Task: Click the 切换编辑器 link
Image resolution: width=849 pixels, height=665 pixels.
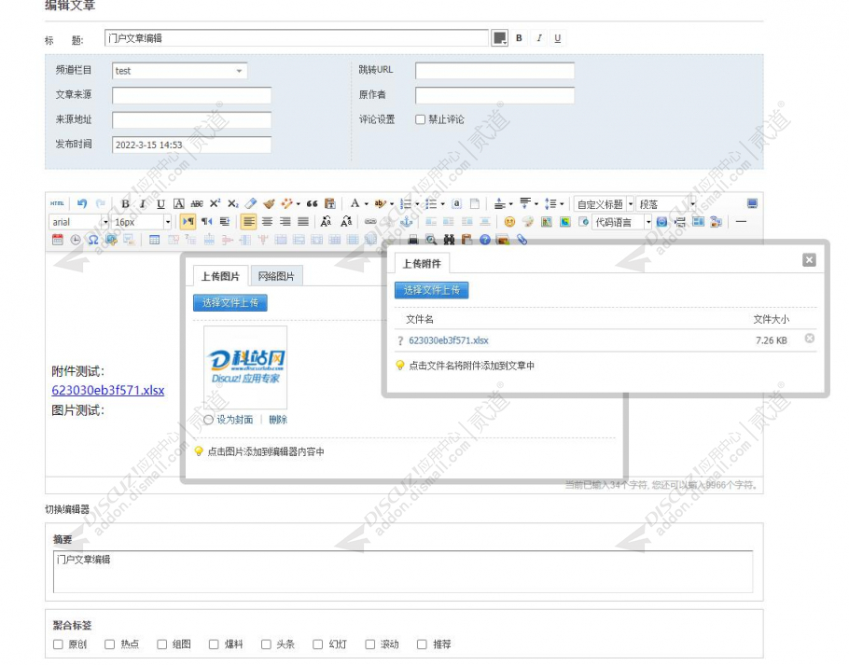Action: 67,509
